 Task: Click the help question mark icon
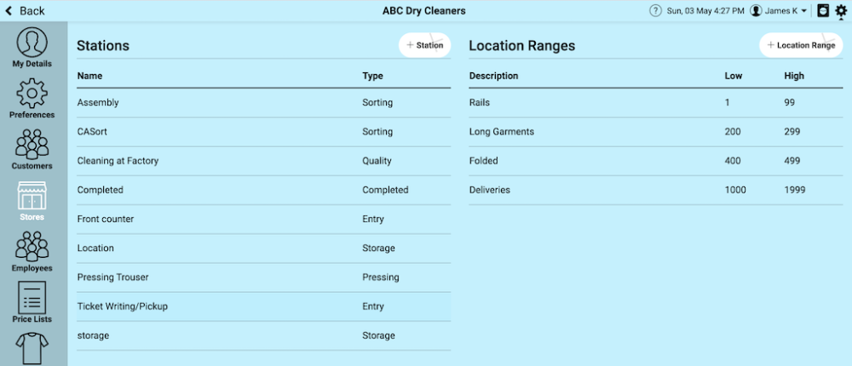(x=655, y=11)
